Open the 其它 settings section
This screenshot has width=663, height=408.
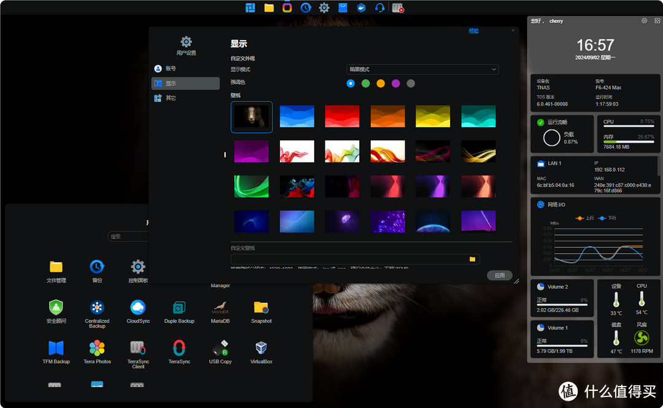(171, 98)
